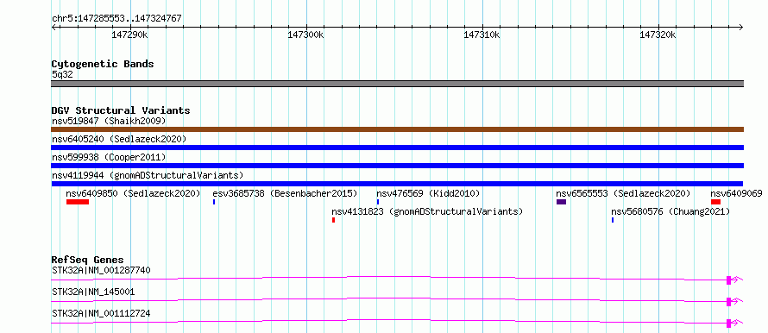
Task: Open the nsv6405240 (Sedlazeck2020) label
Action: point(119,139)
